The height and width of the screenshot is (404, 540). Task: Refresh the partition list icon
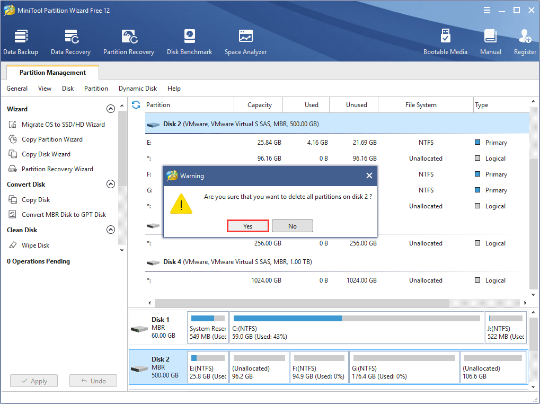[x=136, y=104]
